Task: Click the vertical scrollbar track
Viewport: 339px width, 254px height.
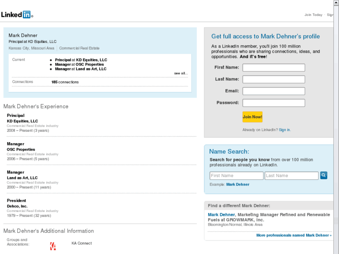Action: (x=336, y=130)
